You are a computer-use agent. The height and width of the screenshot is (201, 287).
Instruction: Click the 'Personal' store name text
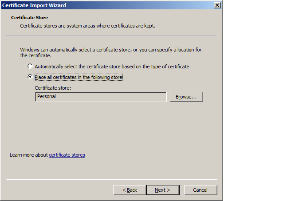click(47, 96)
